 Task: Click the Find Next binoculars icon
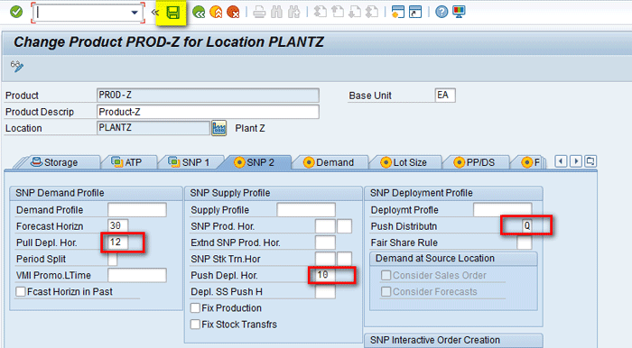pyautogui.click(x=293, y=13)
